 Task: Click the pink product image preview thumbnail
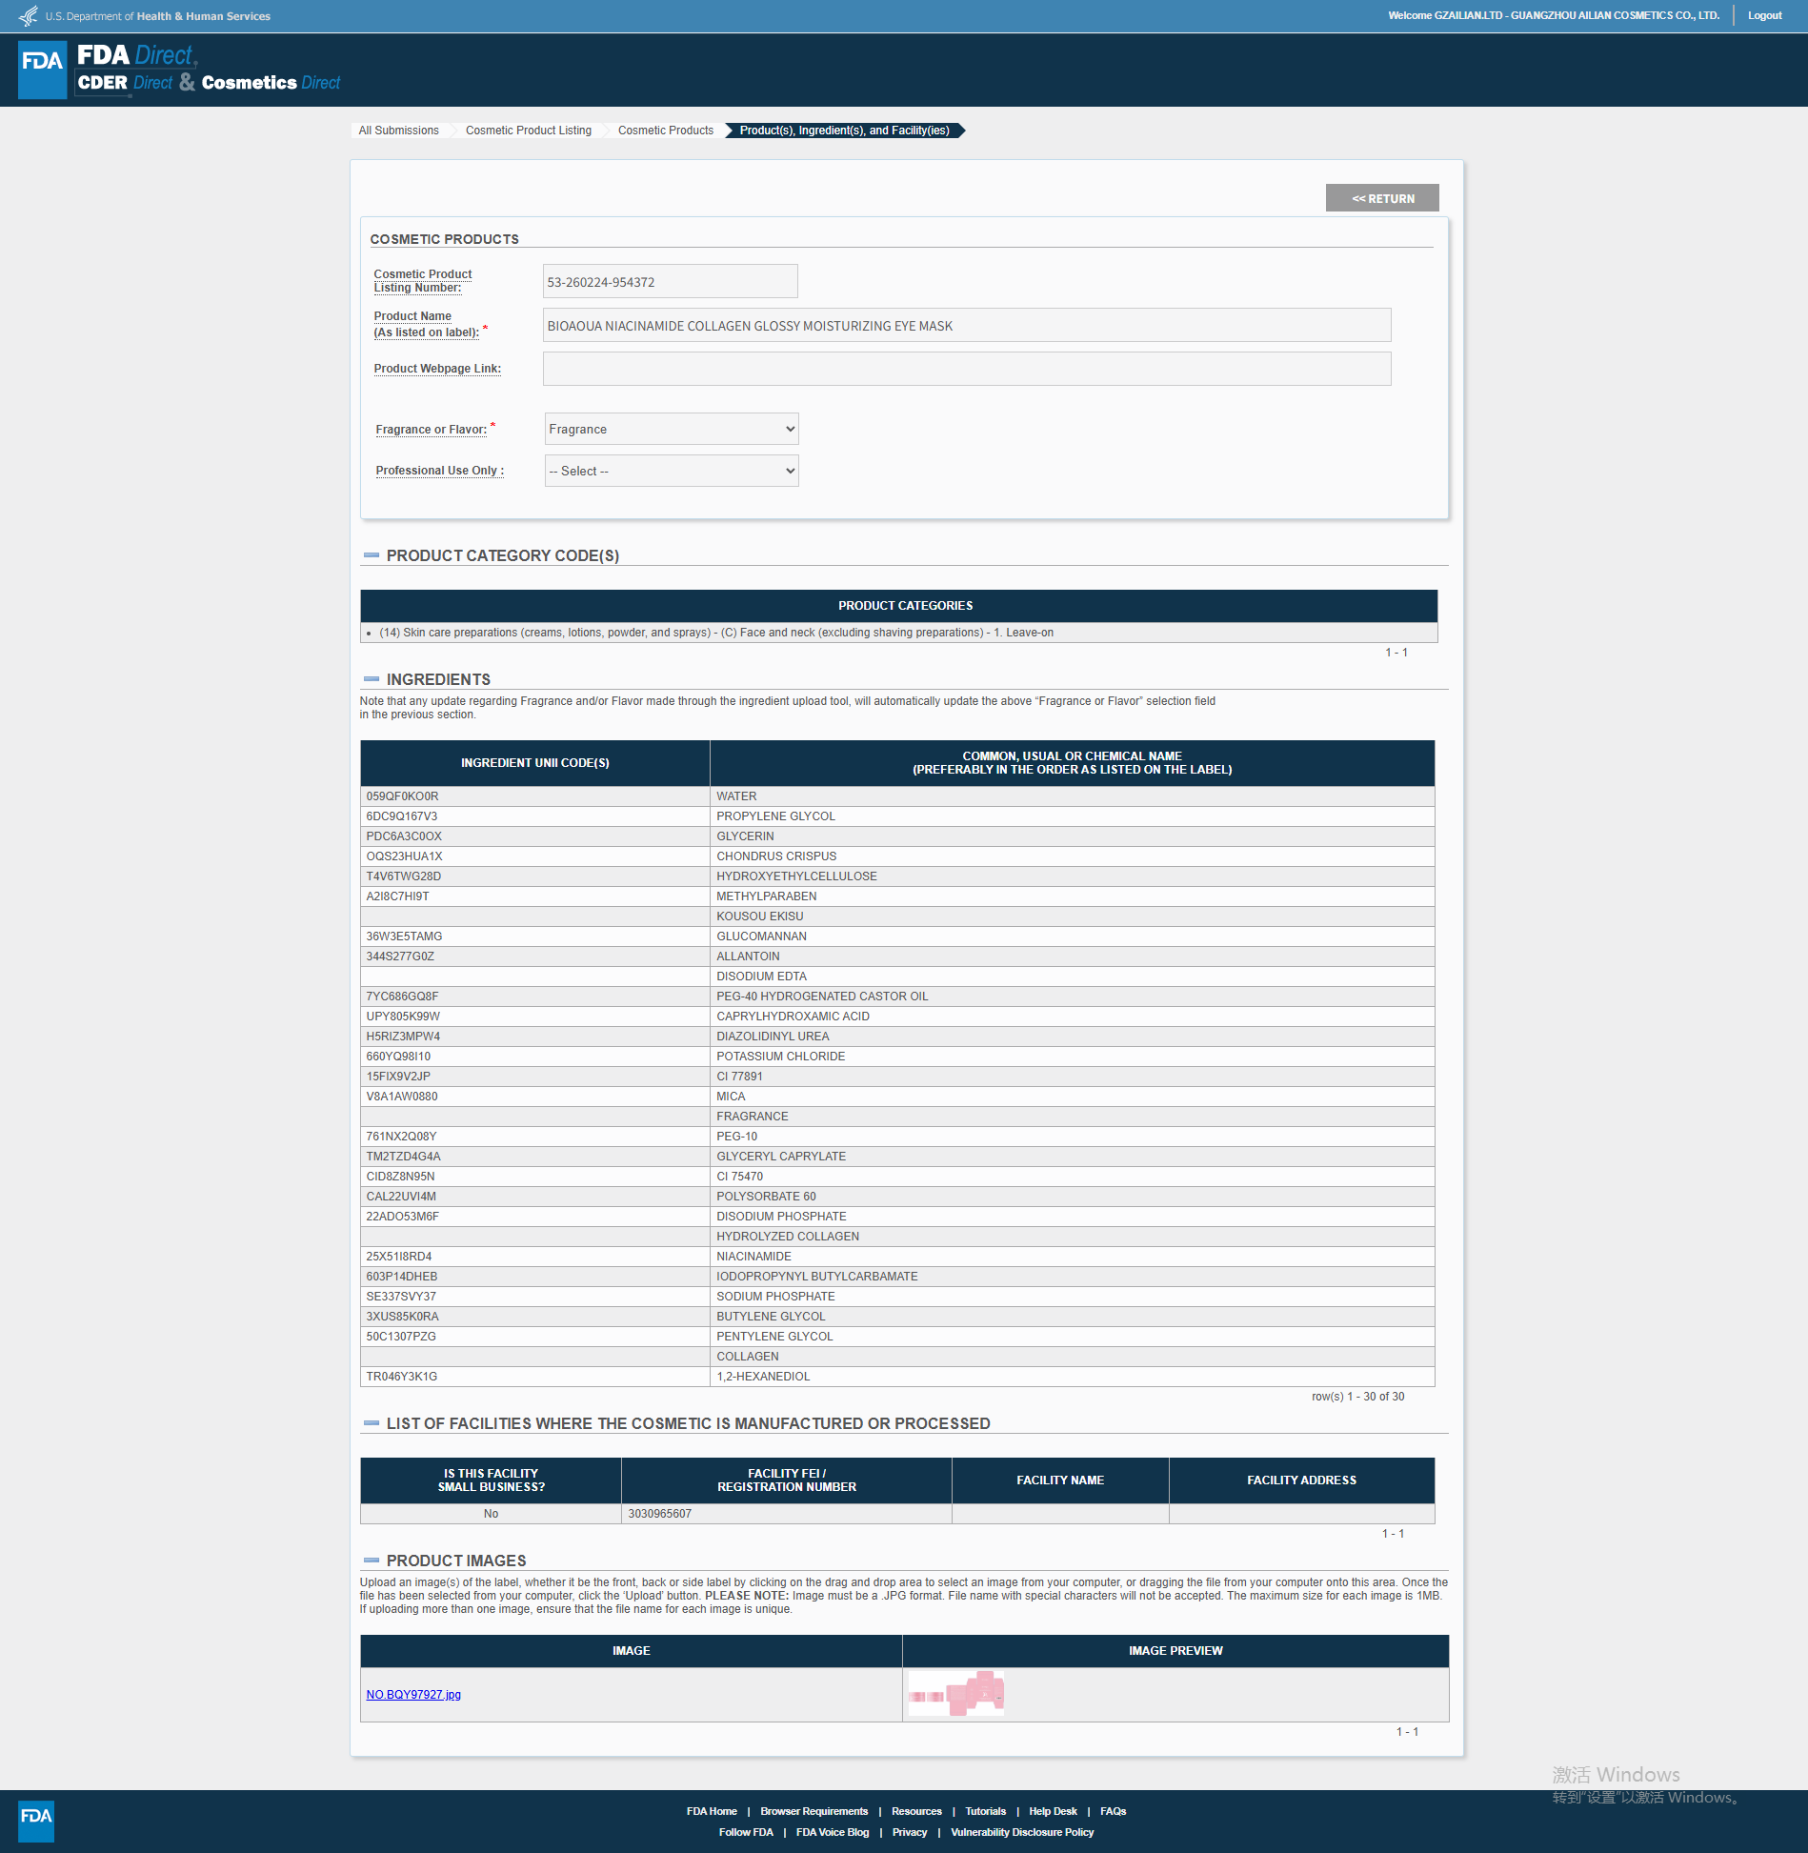(x=955, y=1694)
